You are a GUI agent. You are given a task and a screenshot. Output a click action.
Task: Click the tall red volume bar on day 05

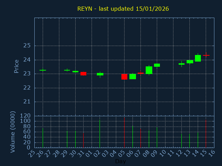tap(124, 132)
